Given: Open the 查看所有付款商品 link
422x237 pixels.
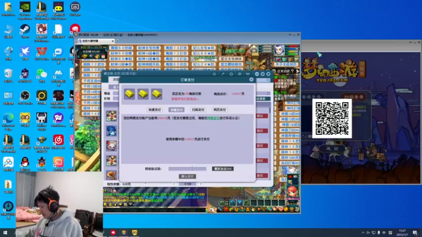Looking at the screenshot, I should pos(185,99).
